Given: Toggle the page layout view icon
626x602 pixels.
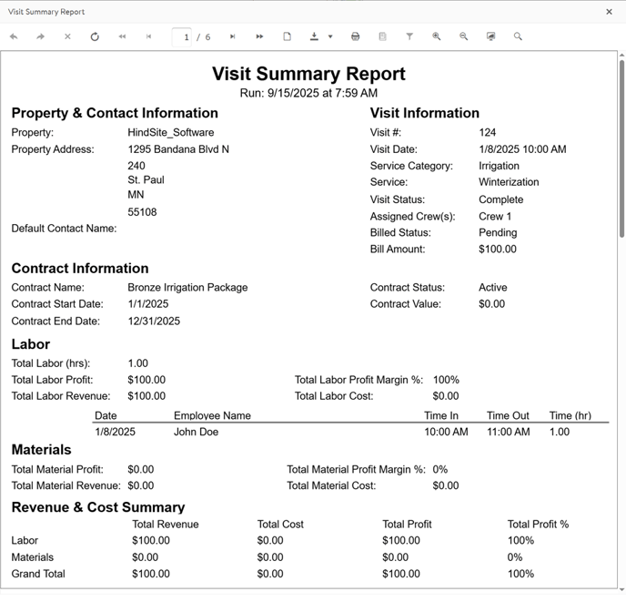Looking at the screenshot, I should 287,37.
